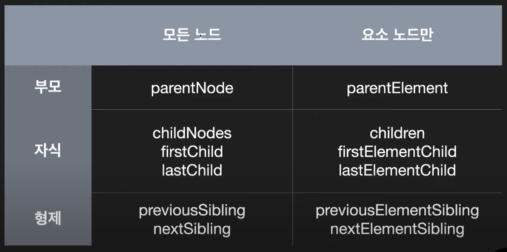
Task: Click the previousElementSibling property
Action: 398,211
